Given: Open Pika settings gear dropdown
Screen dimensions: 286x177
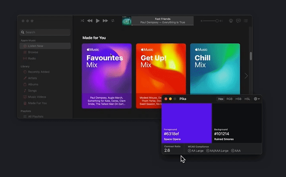Looking at the screenshot, I should [x=257, y=99].
